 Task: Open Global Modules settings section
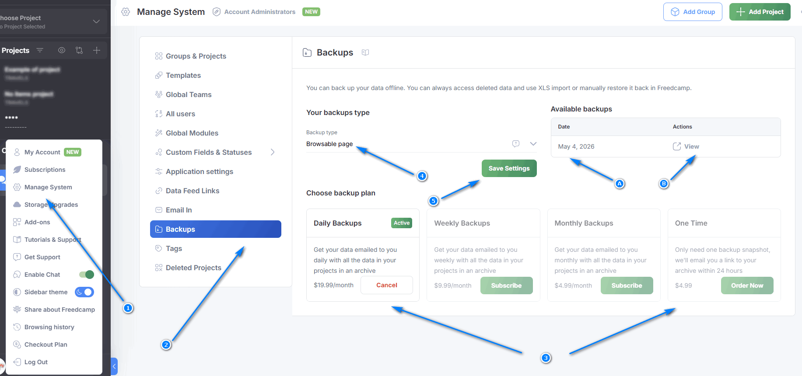pos(192,133)
